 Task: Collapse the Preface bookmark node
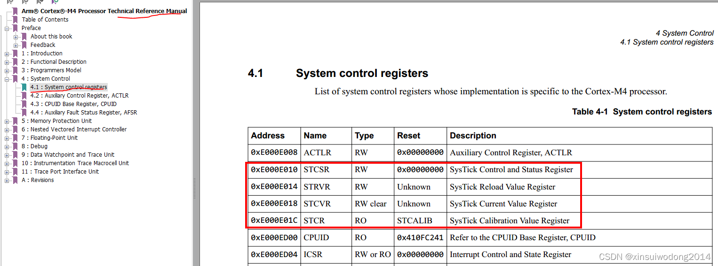point(7,28)
